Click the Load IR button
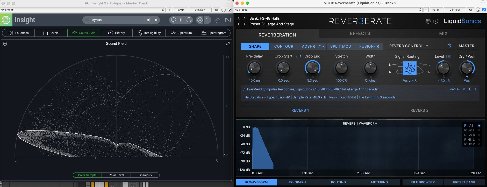487x187 pixels. pos(454,89)
